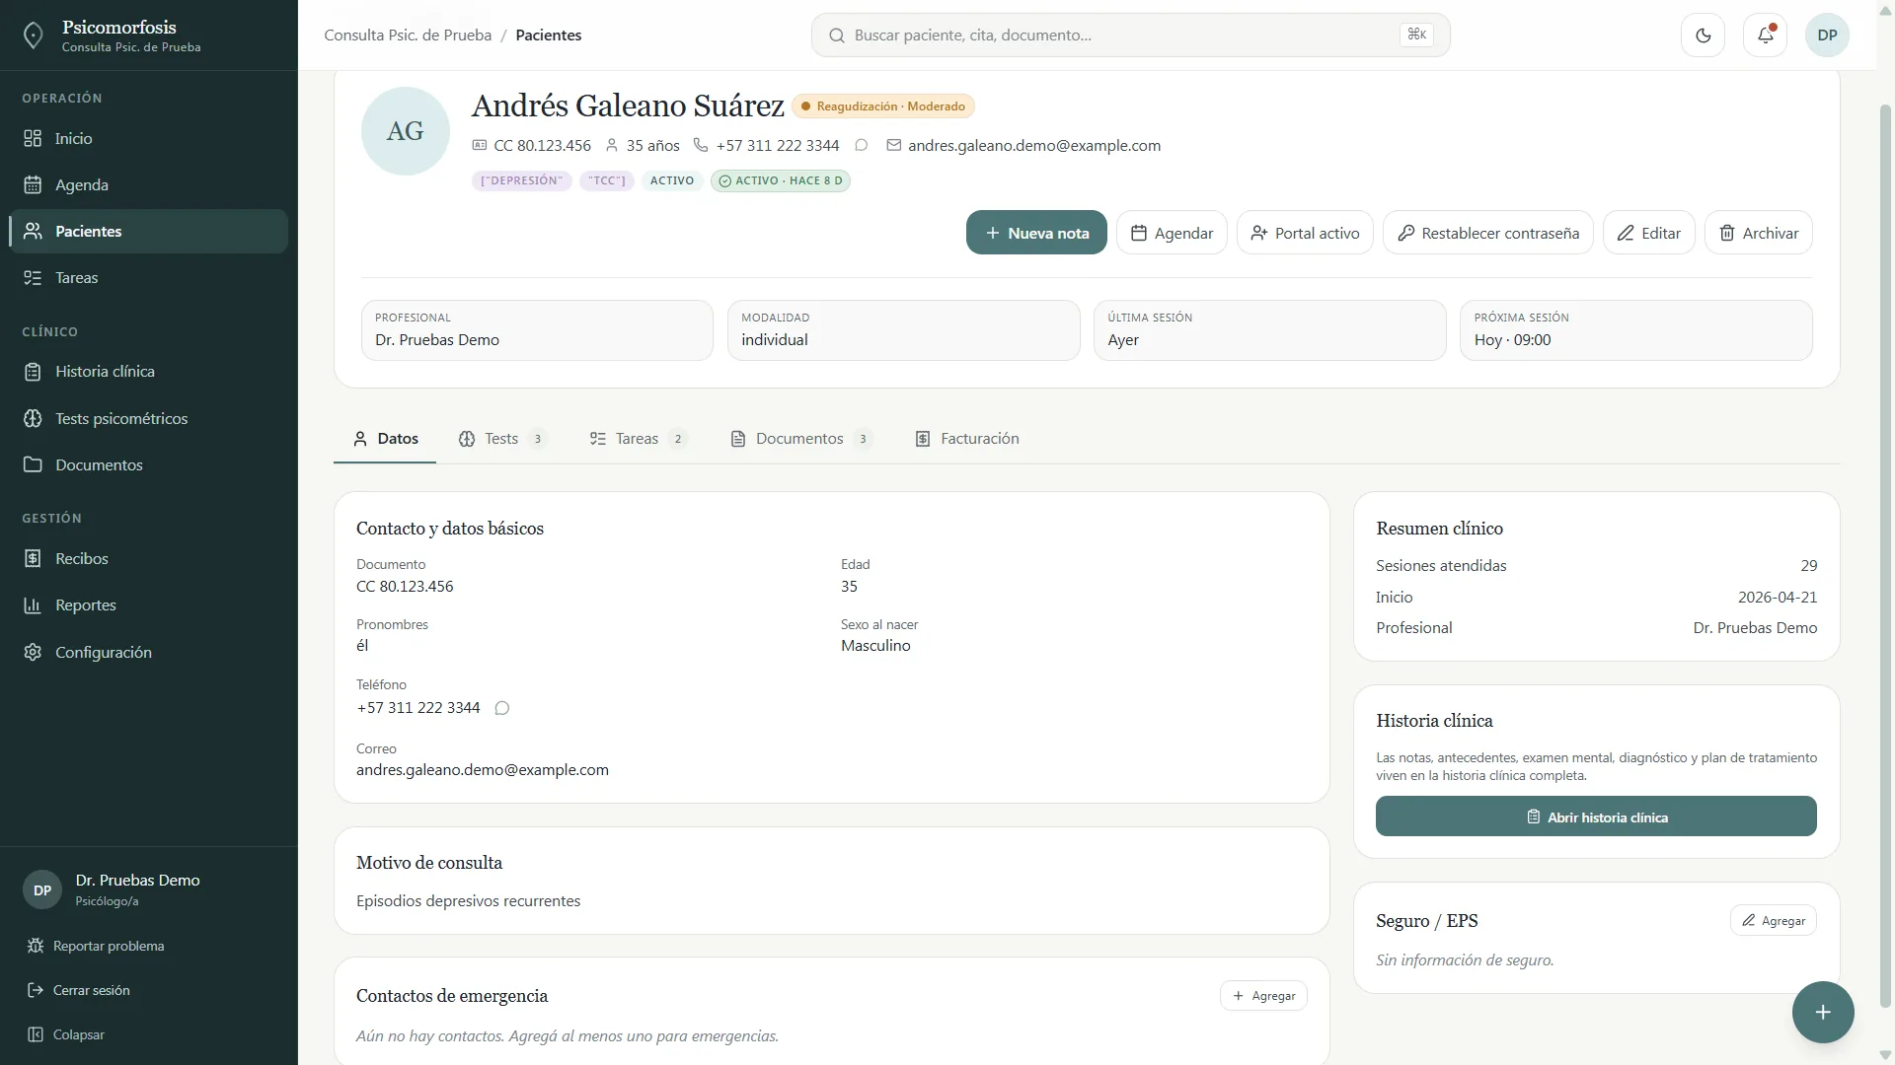Open the Documentos tab in the patient profile

800,439
